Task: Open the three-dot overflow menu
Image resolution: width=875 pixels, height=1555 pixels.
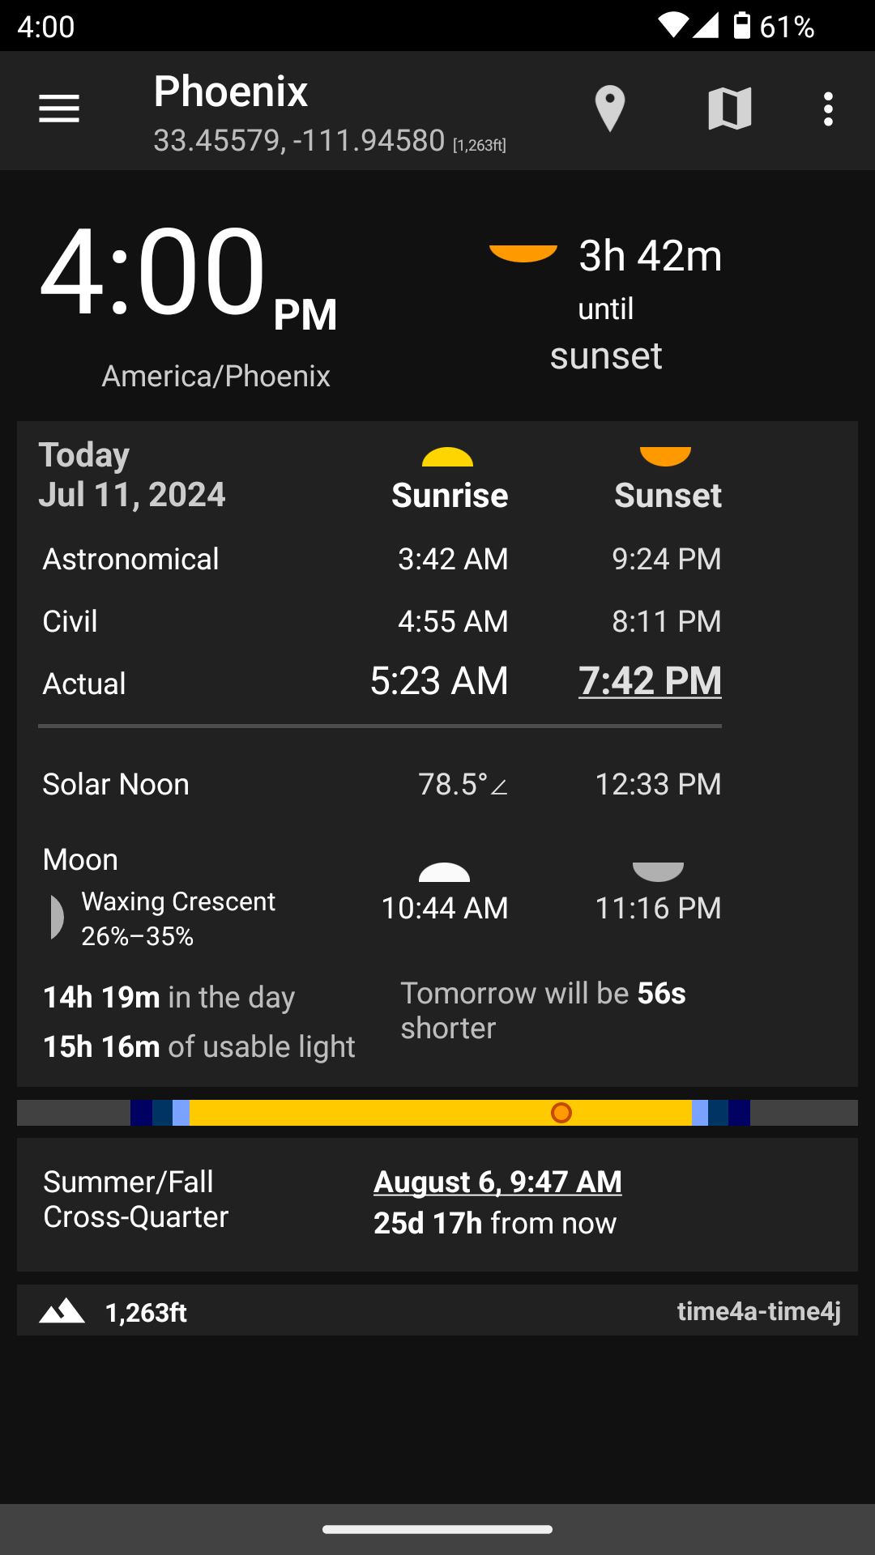Action: pos(827,109)
